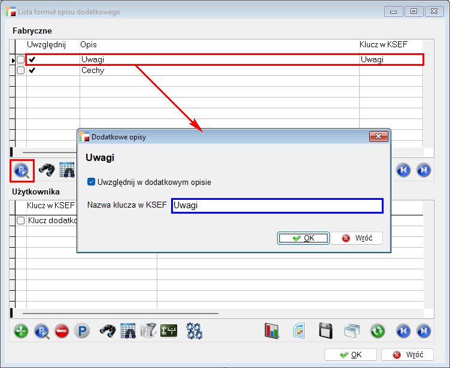Tick the checkbox in the Cechy row
The height and width of the screenshot is (368, 450).
pyautogui.click(x=20, y=71)
